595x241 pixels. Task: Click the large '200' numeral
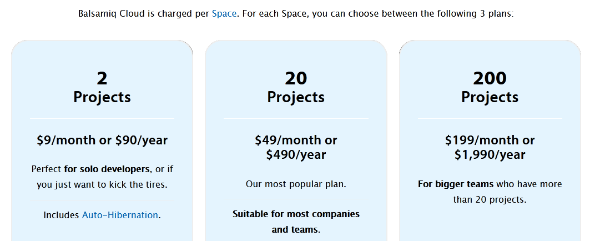coord(490,78)
